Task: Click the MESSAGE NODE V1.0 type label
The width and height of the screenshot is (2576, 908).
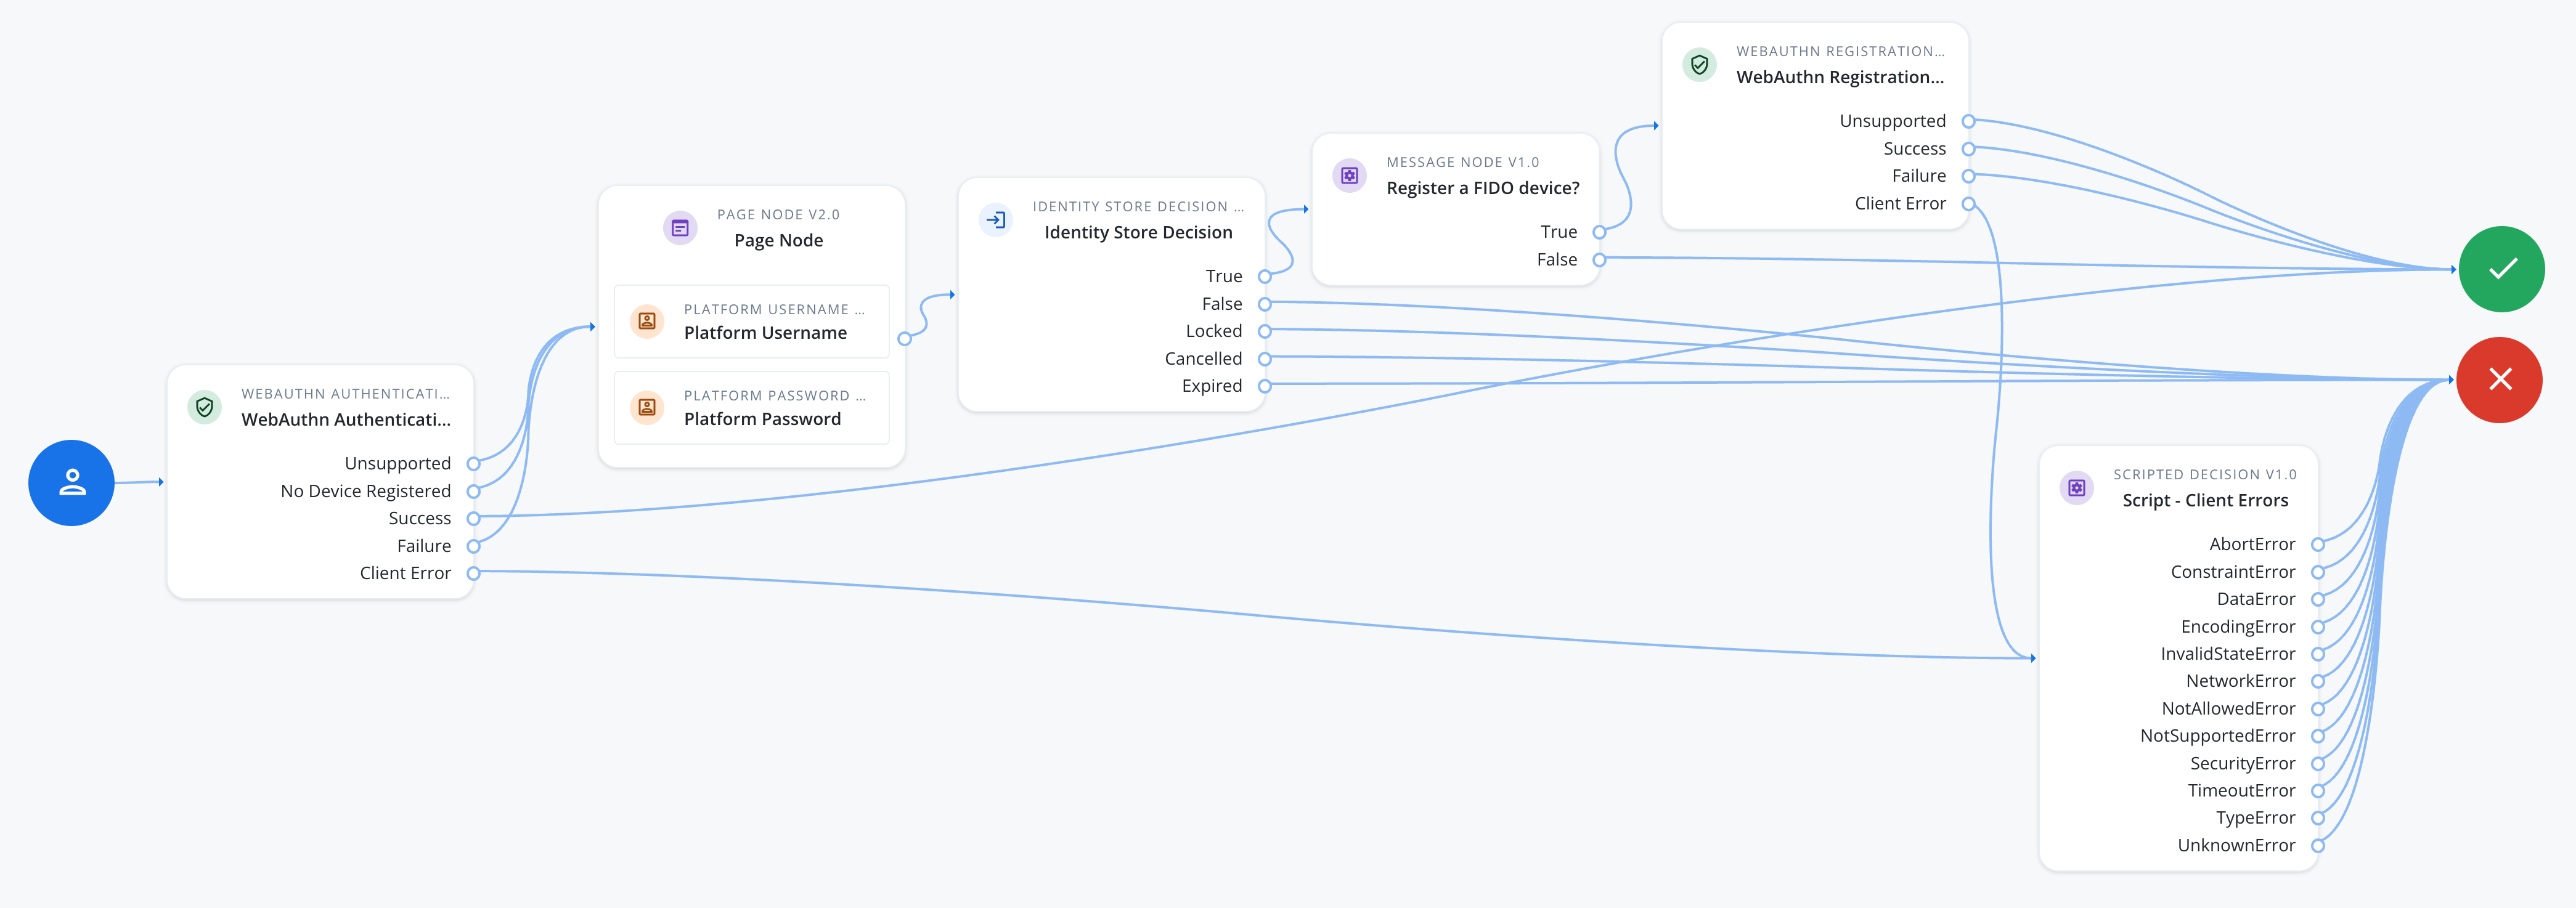Action: [x=1462, y=162]
